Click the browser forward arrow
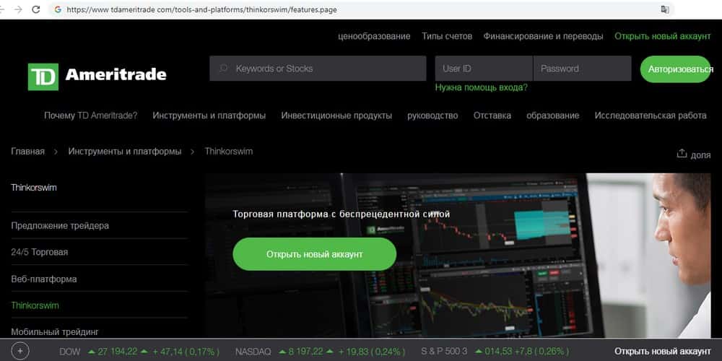Viewport: 722px width, 361px height. 19,9
